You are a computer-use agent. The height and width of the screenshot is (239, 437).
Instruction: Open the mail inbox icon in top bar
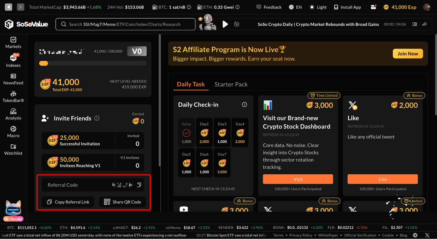pyautogui.click(x=374, y=7)
